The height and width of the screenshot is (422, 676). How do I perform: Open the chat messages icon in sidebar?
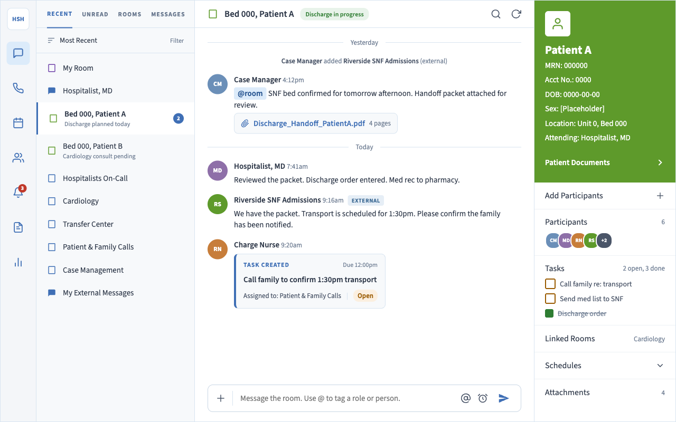pyautogui.click(x=18, y=53)
